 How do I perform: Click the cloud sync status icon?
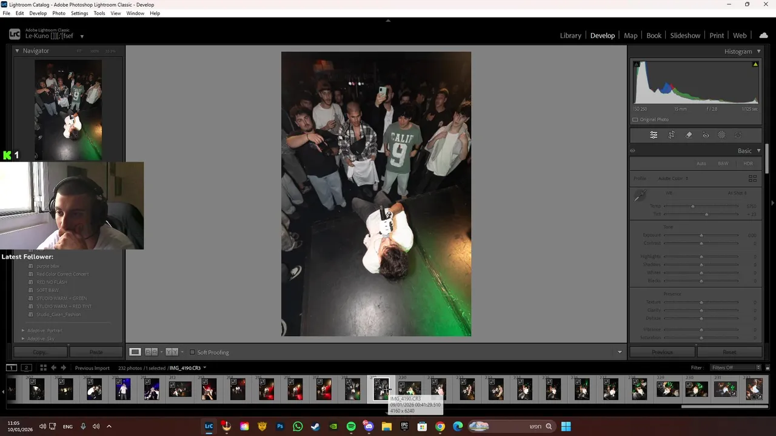tap(763, 35)
